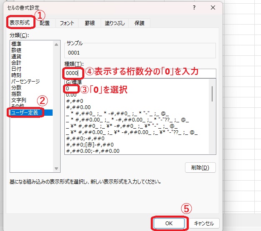
Task: Switch to the 配置 tab
Action: coord(45,23)
